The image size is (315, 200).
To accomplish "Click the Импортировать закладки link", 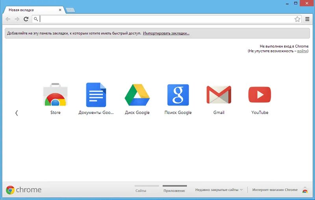I will [166, 33].
